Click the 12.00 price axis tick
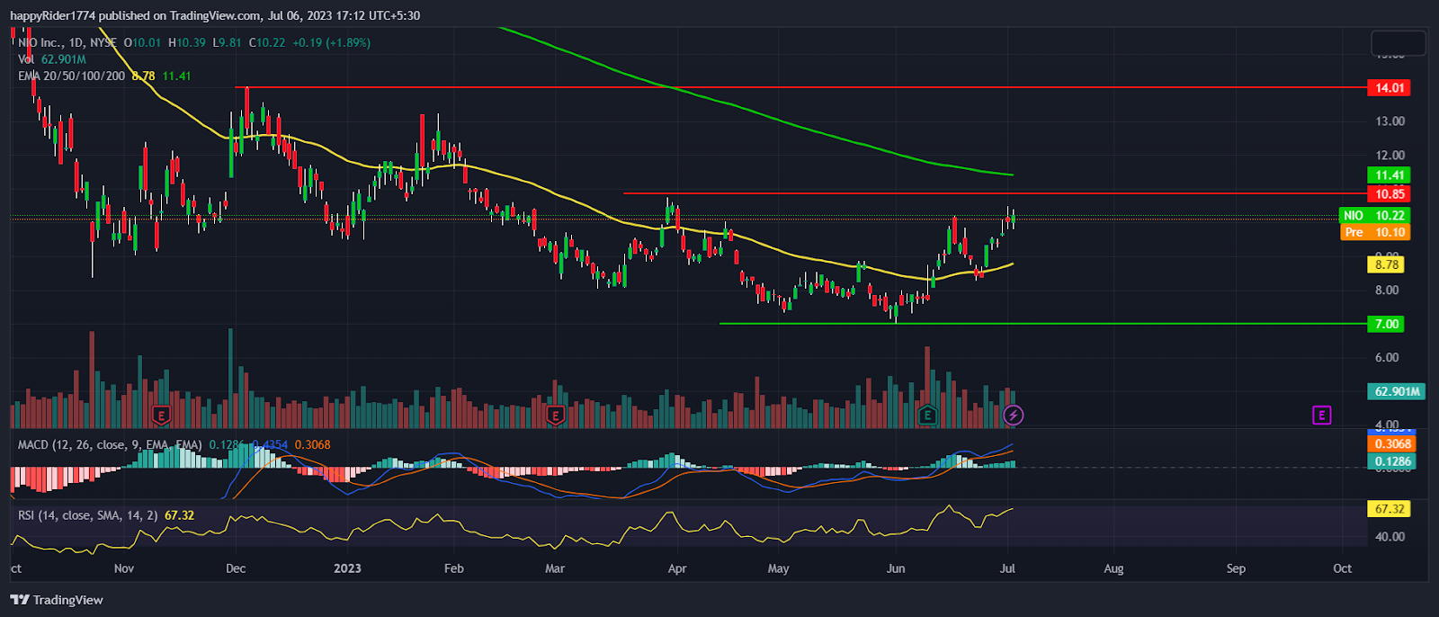 (1390, 156)
